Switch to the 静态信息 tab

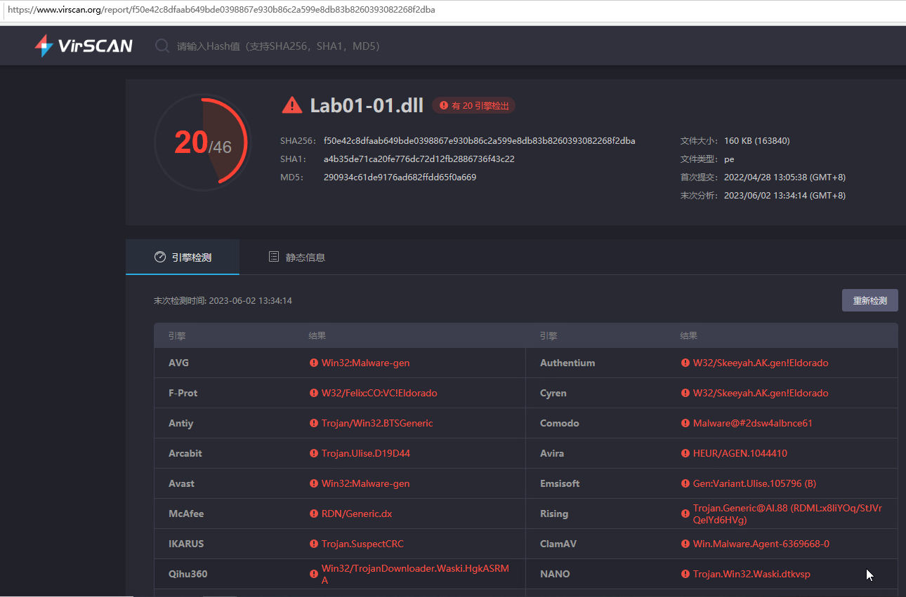point(297,257)
